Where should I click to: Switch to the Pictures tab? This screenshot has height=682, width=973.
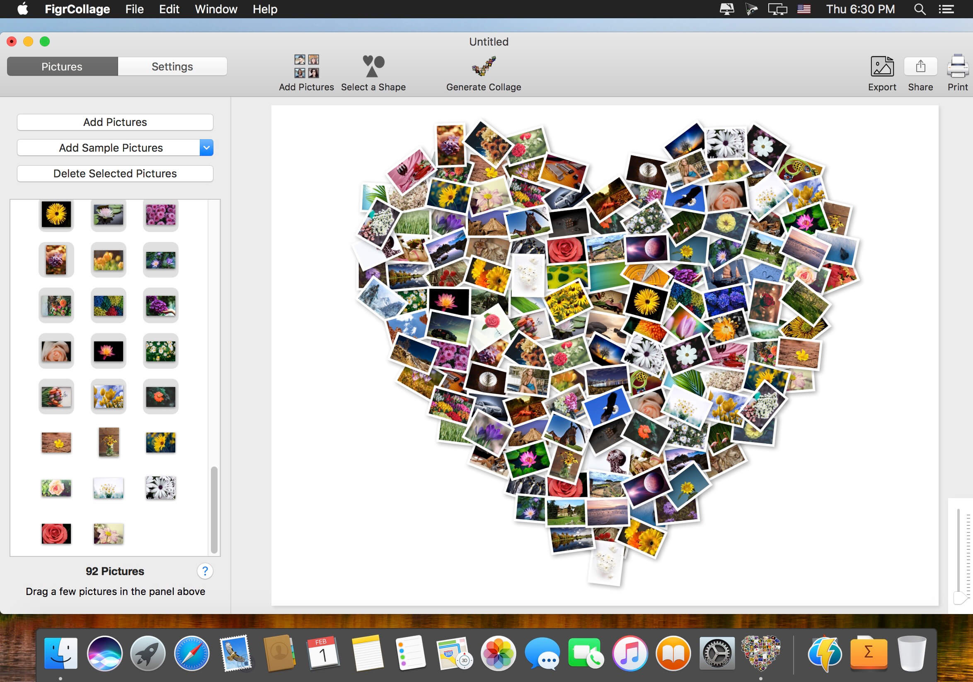point(62,67)
